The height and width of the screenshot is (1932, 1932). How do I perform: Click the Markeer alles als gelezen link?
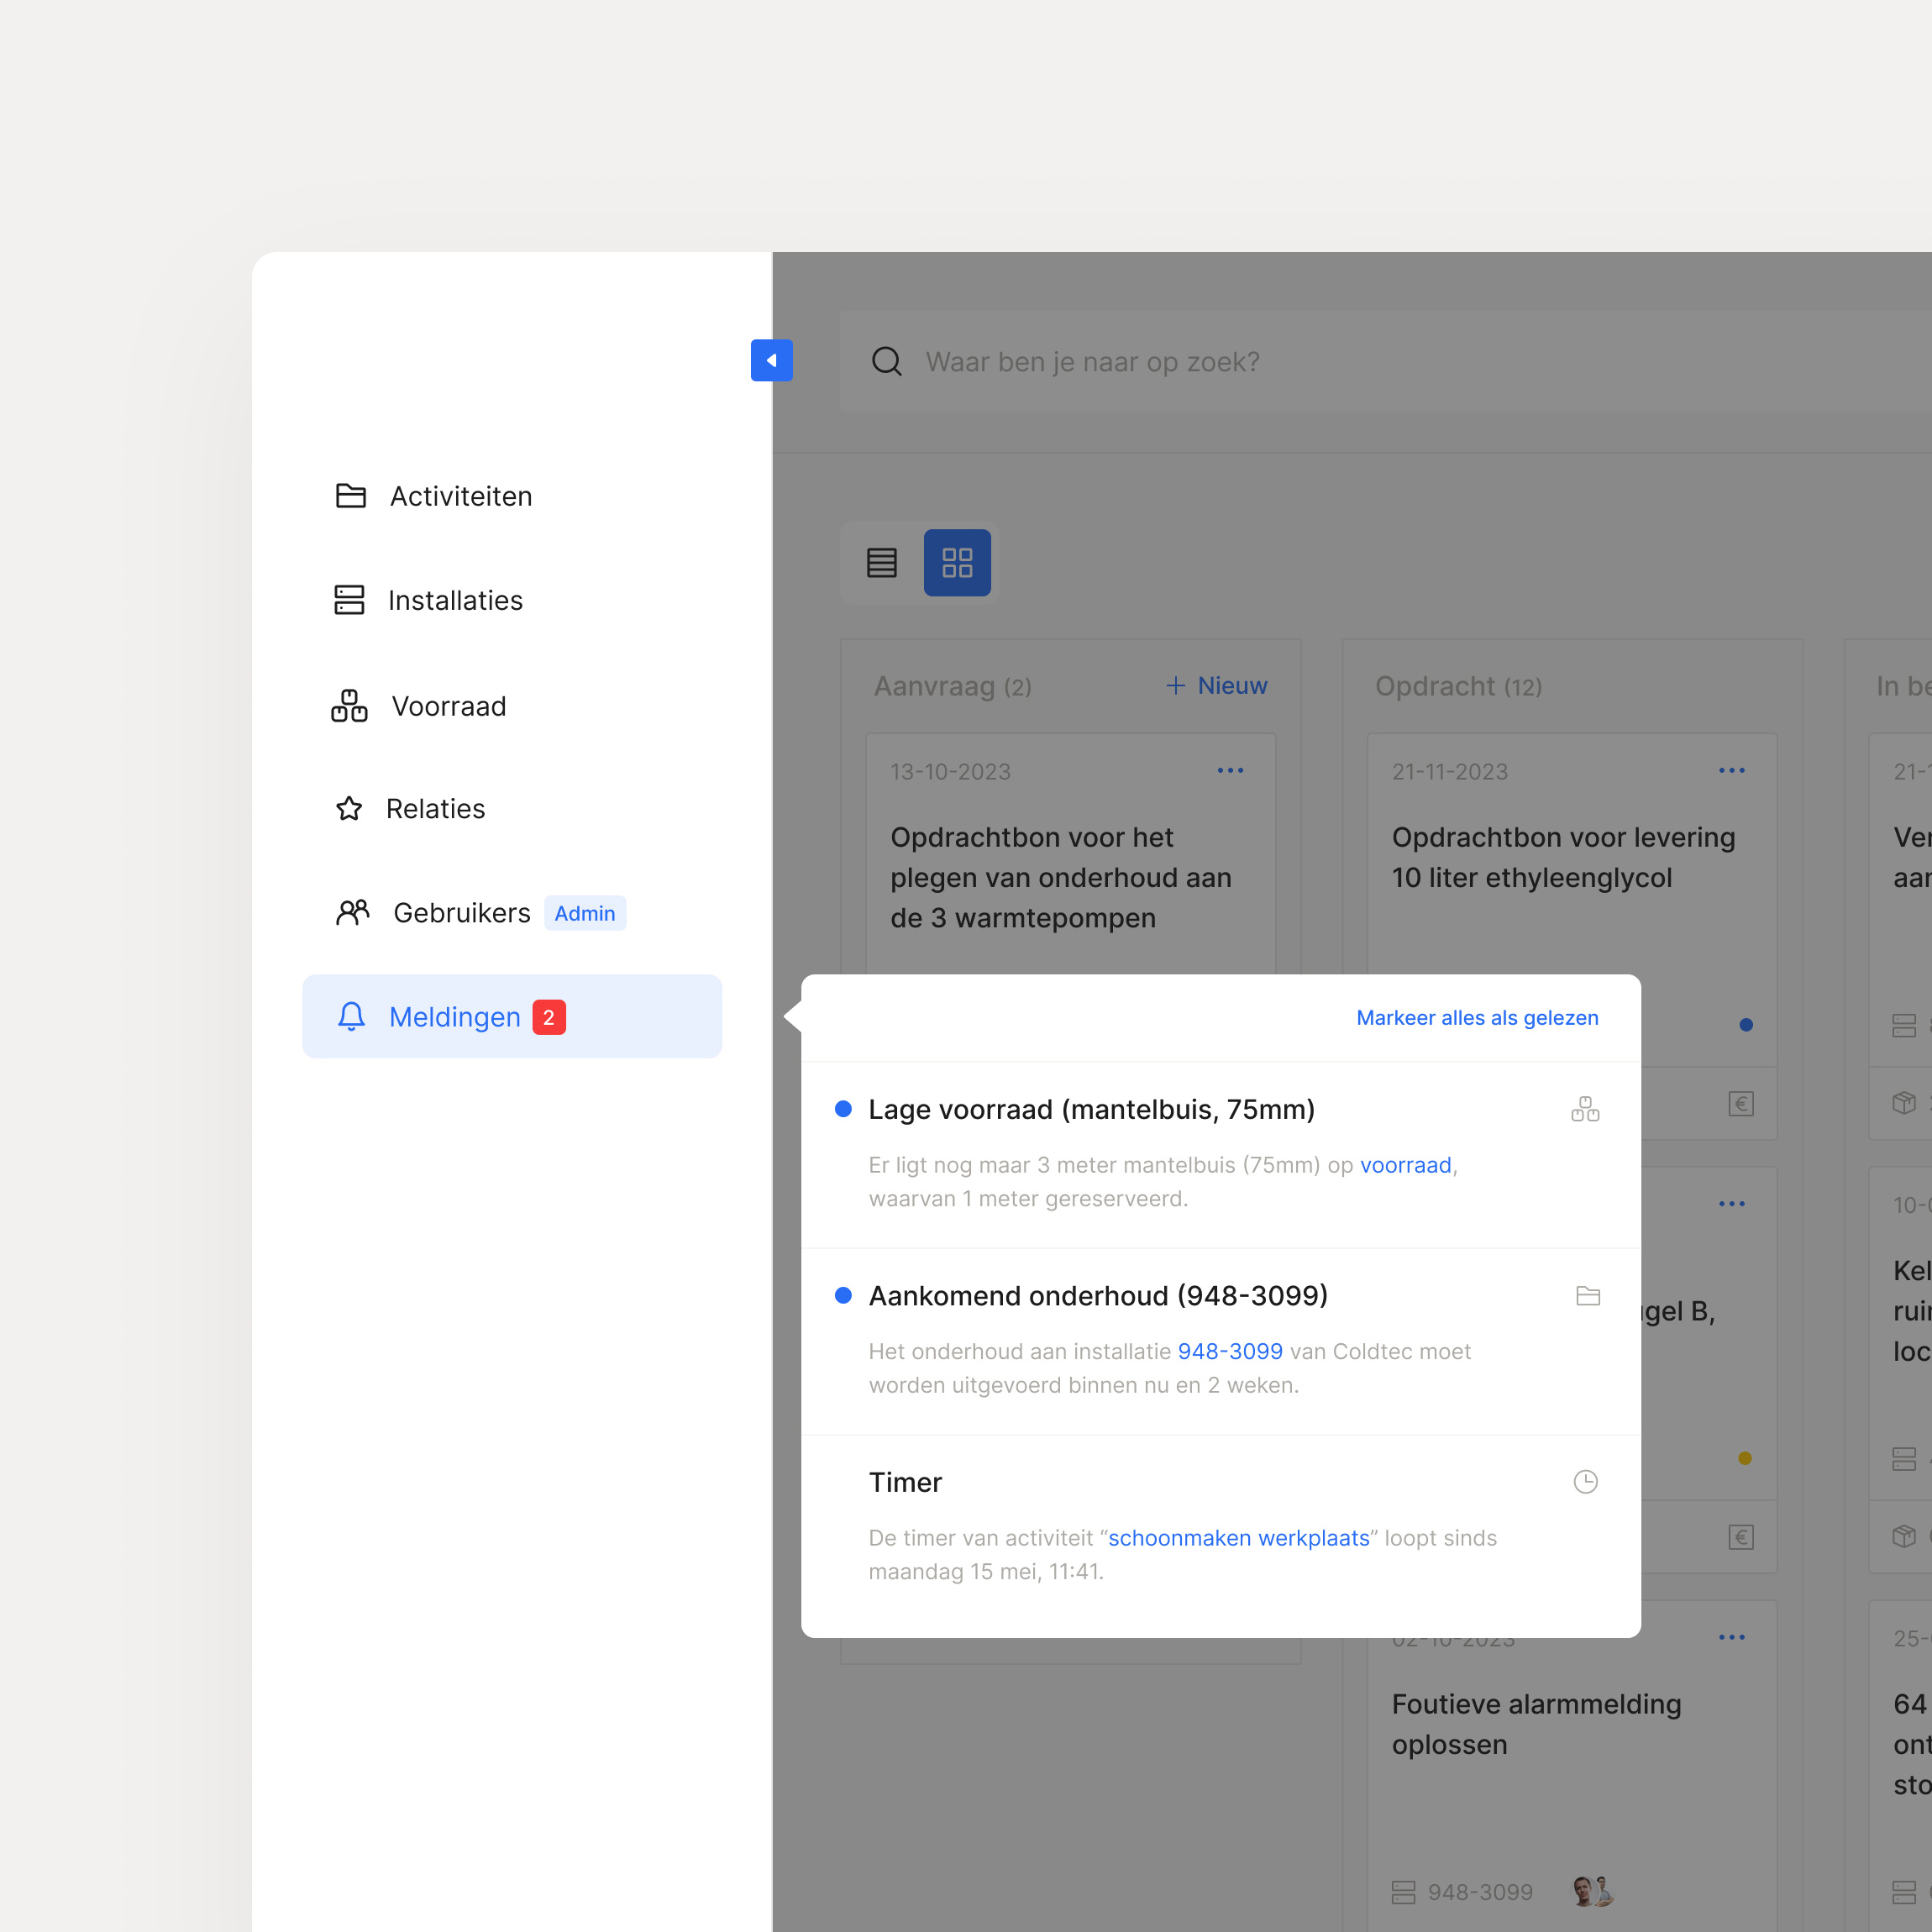pos(1477,1017)
